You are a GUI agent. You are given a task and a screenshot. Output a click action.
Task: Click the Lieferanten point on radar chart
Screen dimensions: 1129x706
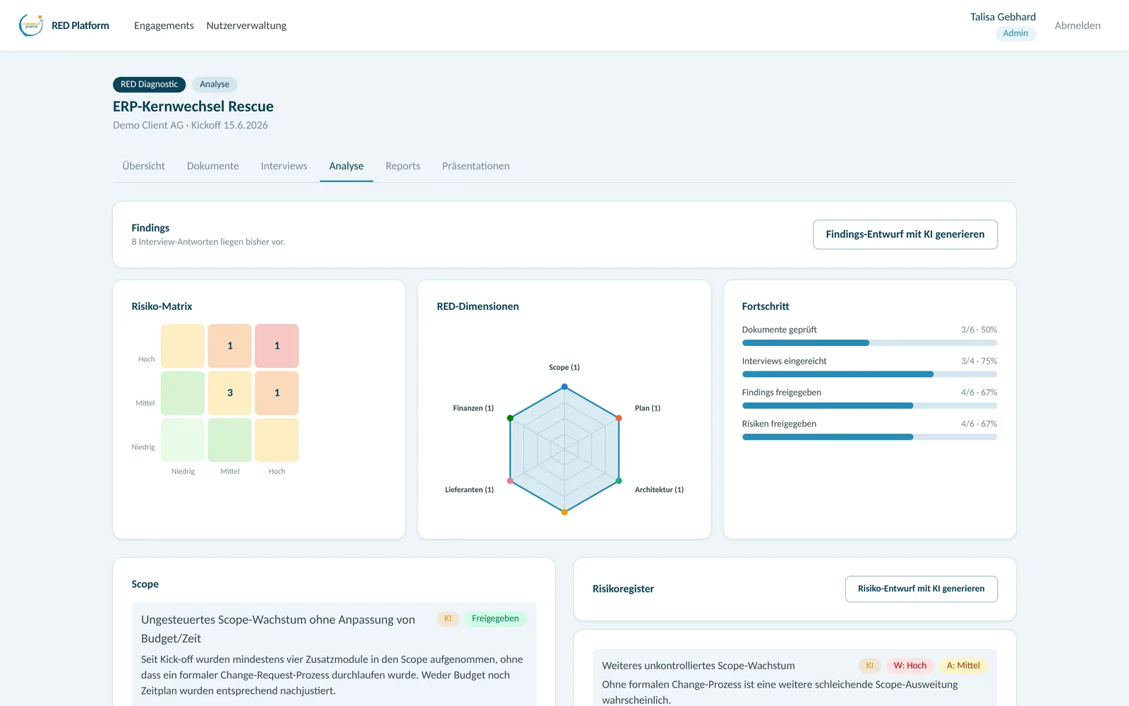(510, 481)
